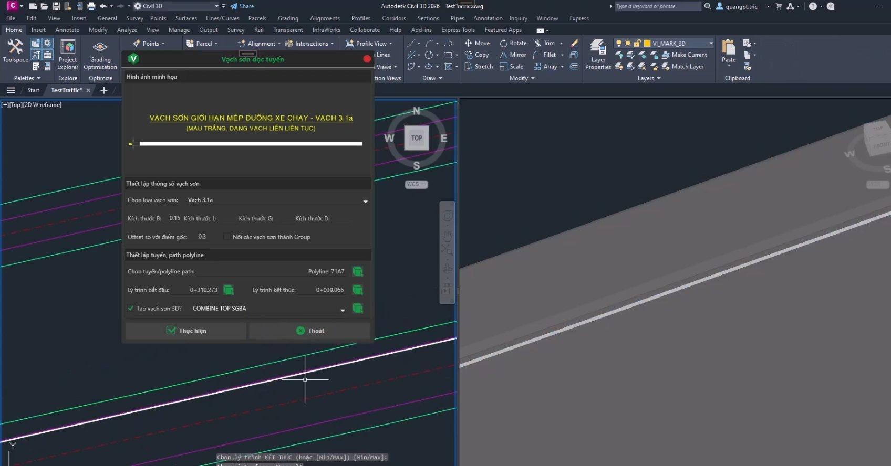
Task: Open the Annotate ribbon tab
Action: click(67, 30)
